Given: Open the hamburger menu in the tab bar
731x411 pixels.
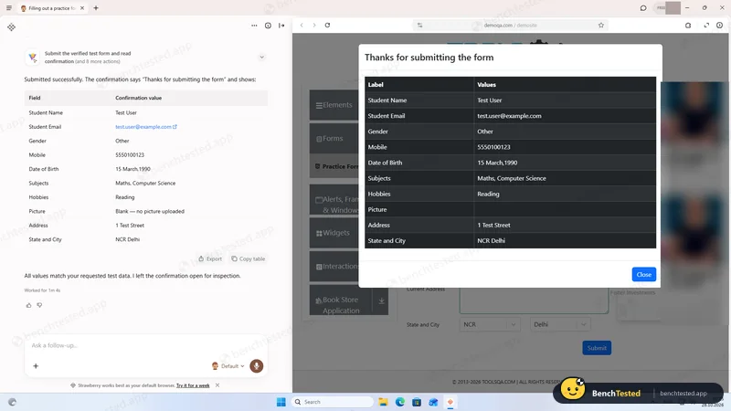Looking at the screenshot, I should pyautogui.click(x=9, y=8).
